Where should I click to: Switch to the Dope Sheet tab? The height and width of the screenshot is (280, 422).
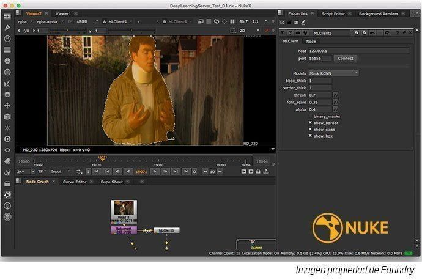pos(112,182)
